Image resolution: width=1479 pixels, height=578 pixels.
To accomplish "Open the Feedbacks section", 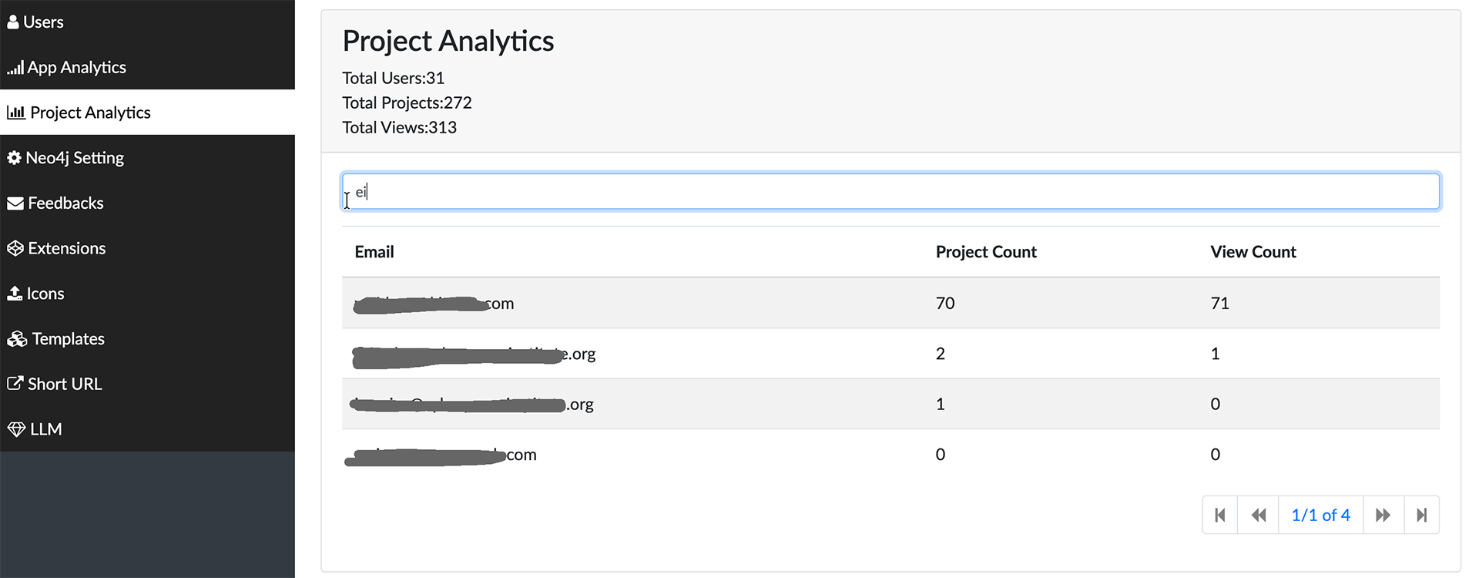I will coord(65,203).
